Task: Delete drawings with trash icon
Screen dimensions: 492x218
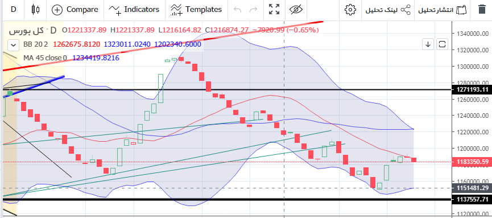Action: pyautogui.click(x=482, y=10)
